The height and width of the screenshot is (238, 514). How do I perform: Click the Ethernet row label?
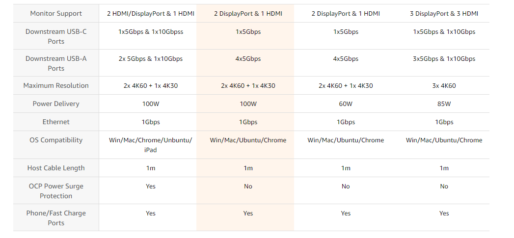pos(56,122)
